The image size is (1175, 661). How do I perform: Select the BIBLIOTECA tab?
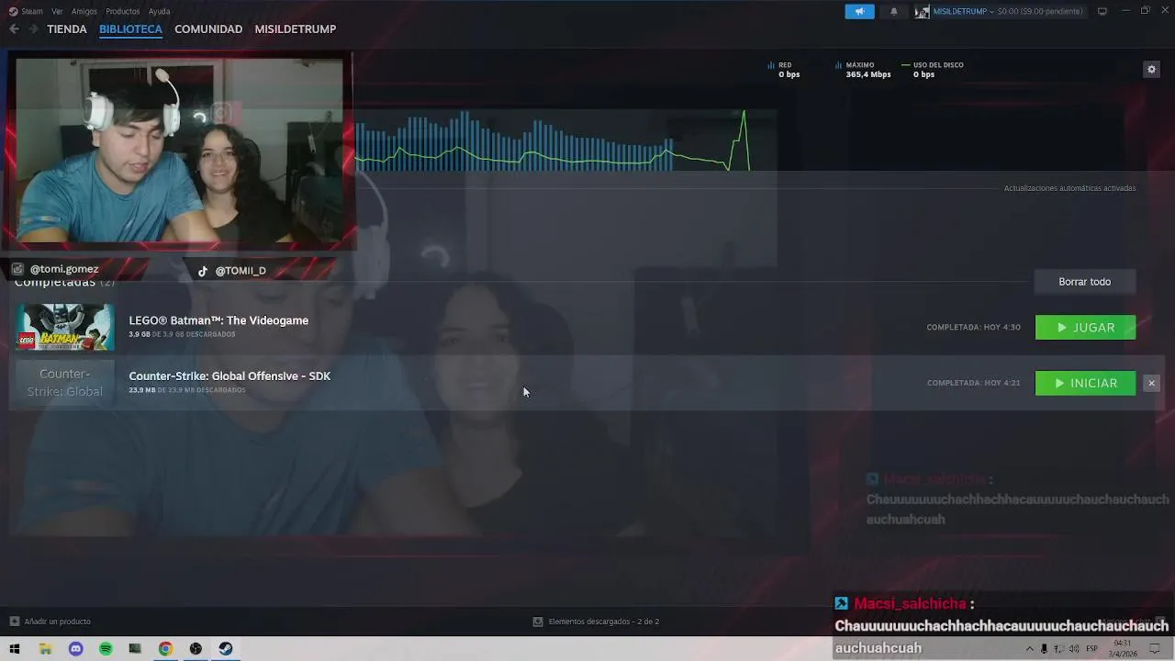tap(130, 29)
